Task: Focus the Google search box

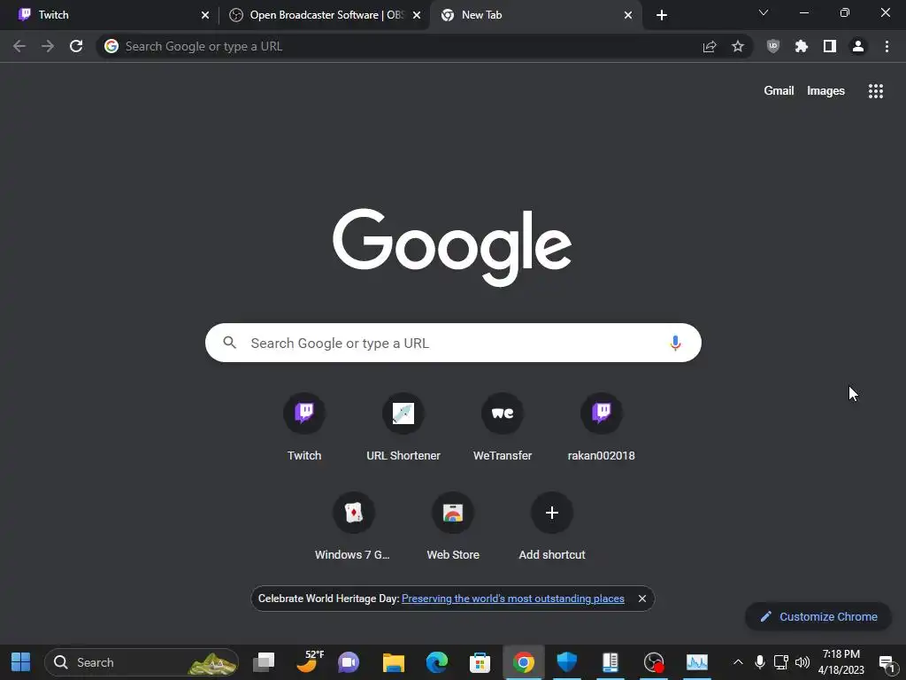Action: tap(453, 343)
